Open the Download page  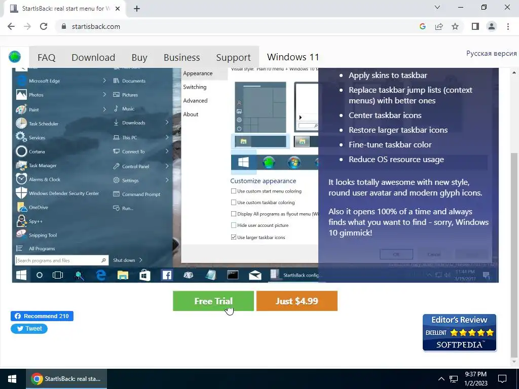(x=93, y=57)
